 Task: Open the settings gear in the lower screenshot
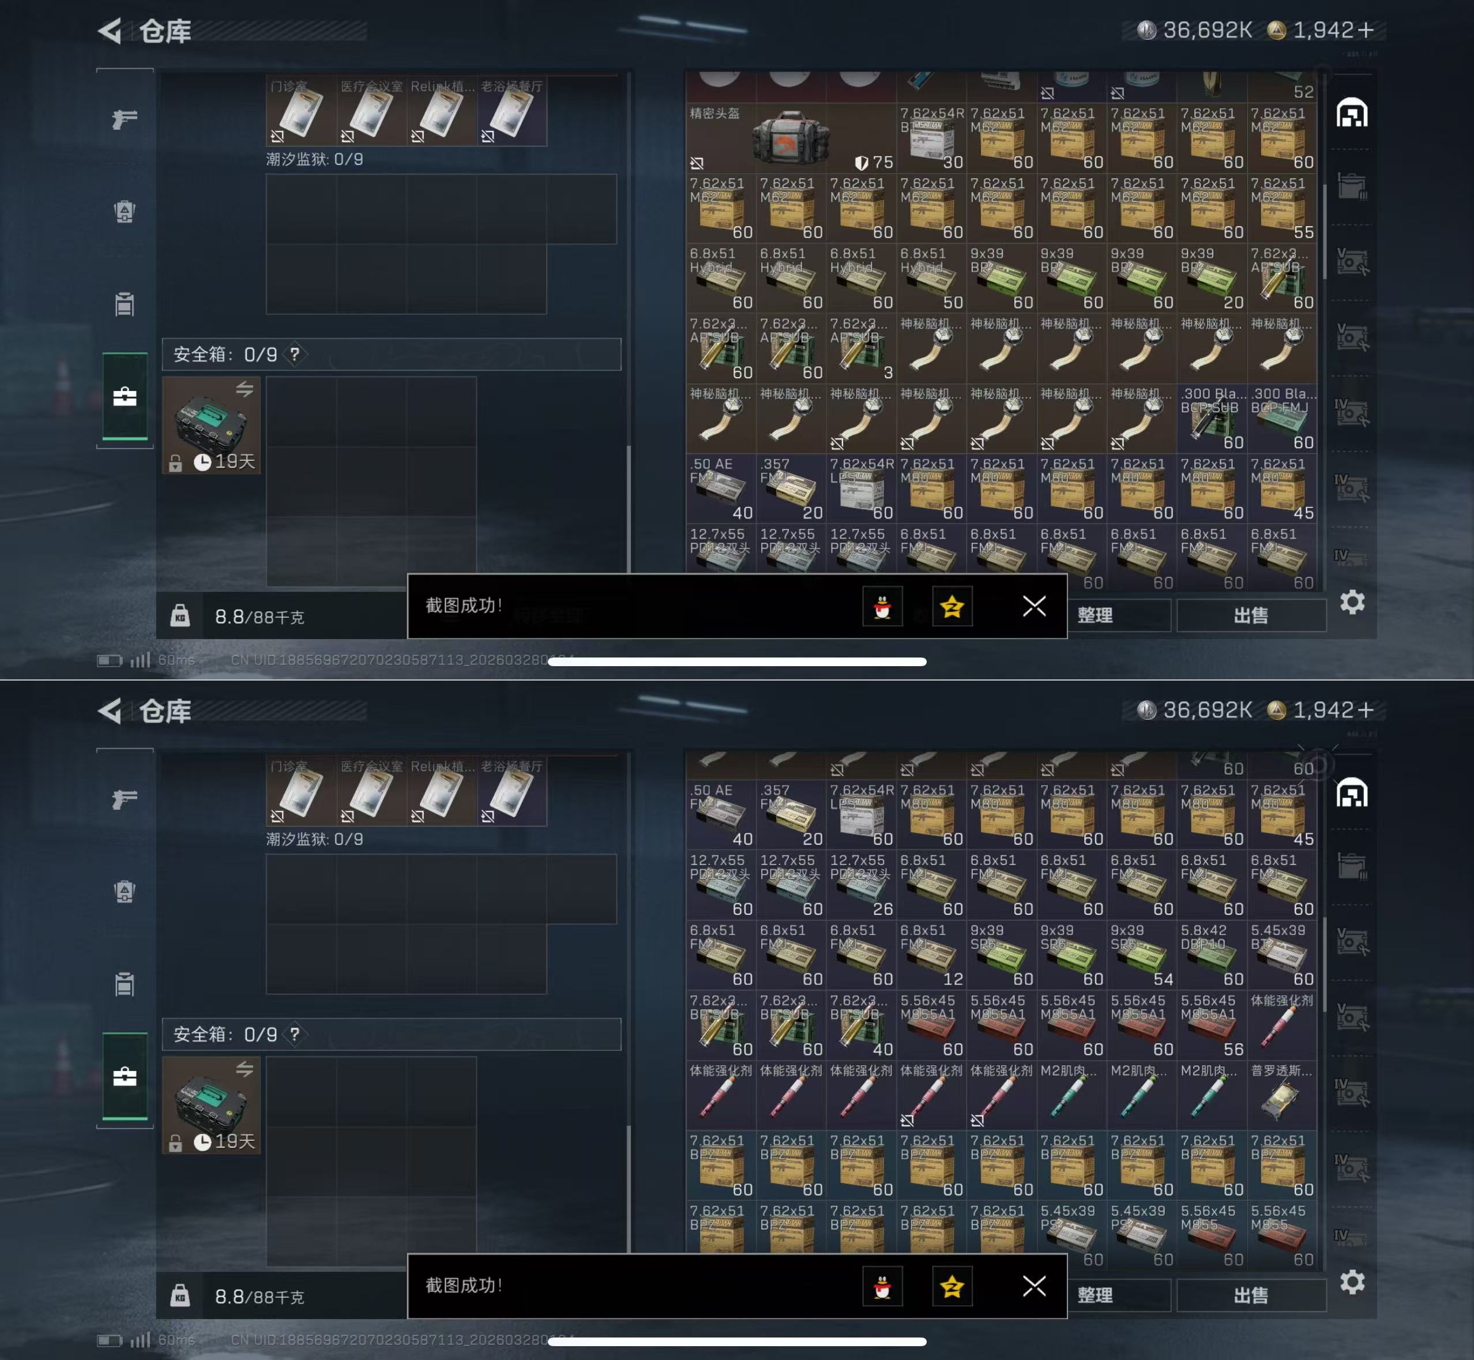point(1352,1282)
